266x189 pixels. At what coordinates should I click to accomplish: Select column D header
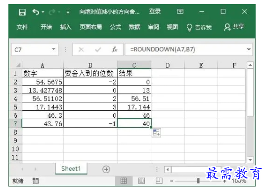coord(168,65)
